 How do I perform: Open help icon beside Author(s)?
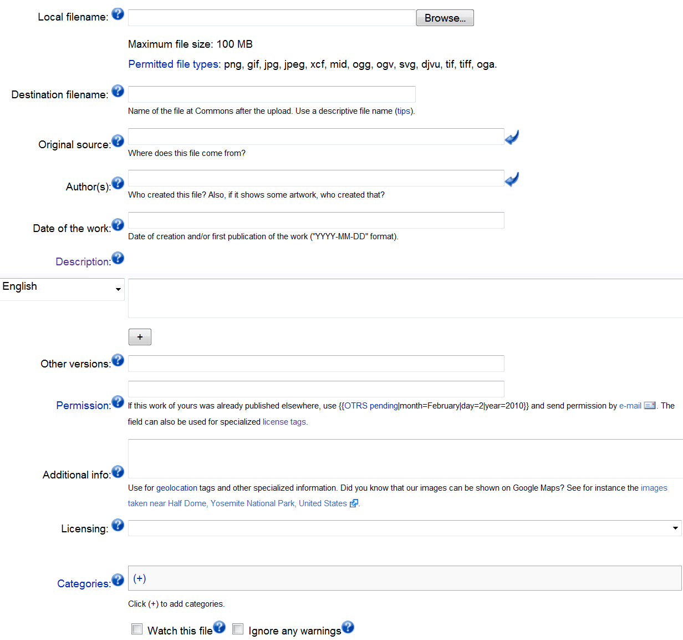pos(118,183)
